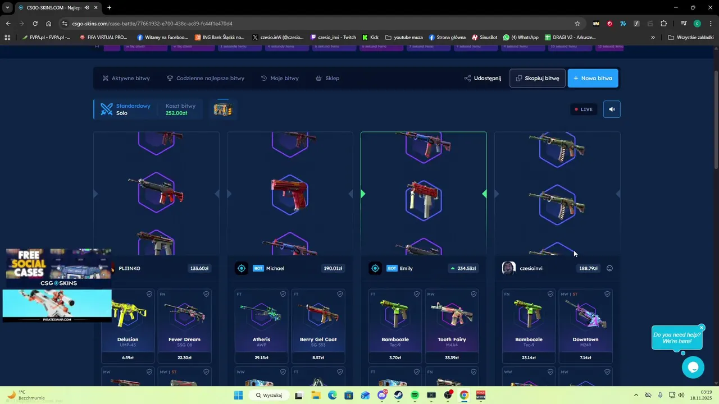The width and height of the screenshot is (719, 404).
Task: Click the Skopiuj bitwę button
Action: [x=538, y=79]
